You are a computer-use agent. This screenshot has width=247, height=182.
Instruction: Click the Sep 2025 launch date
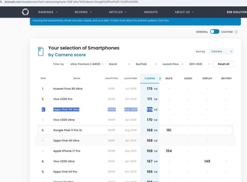pyautogui.click(x=131, y=151)
